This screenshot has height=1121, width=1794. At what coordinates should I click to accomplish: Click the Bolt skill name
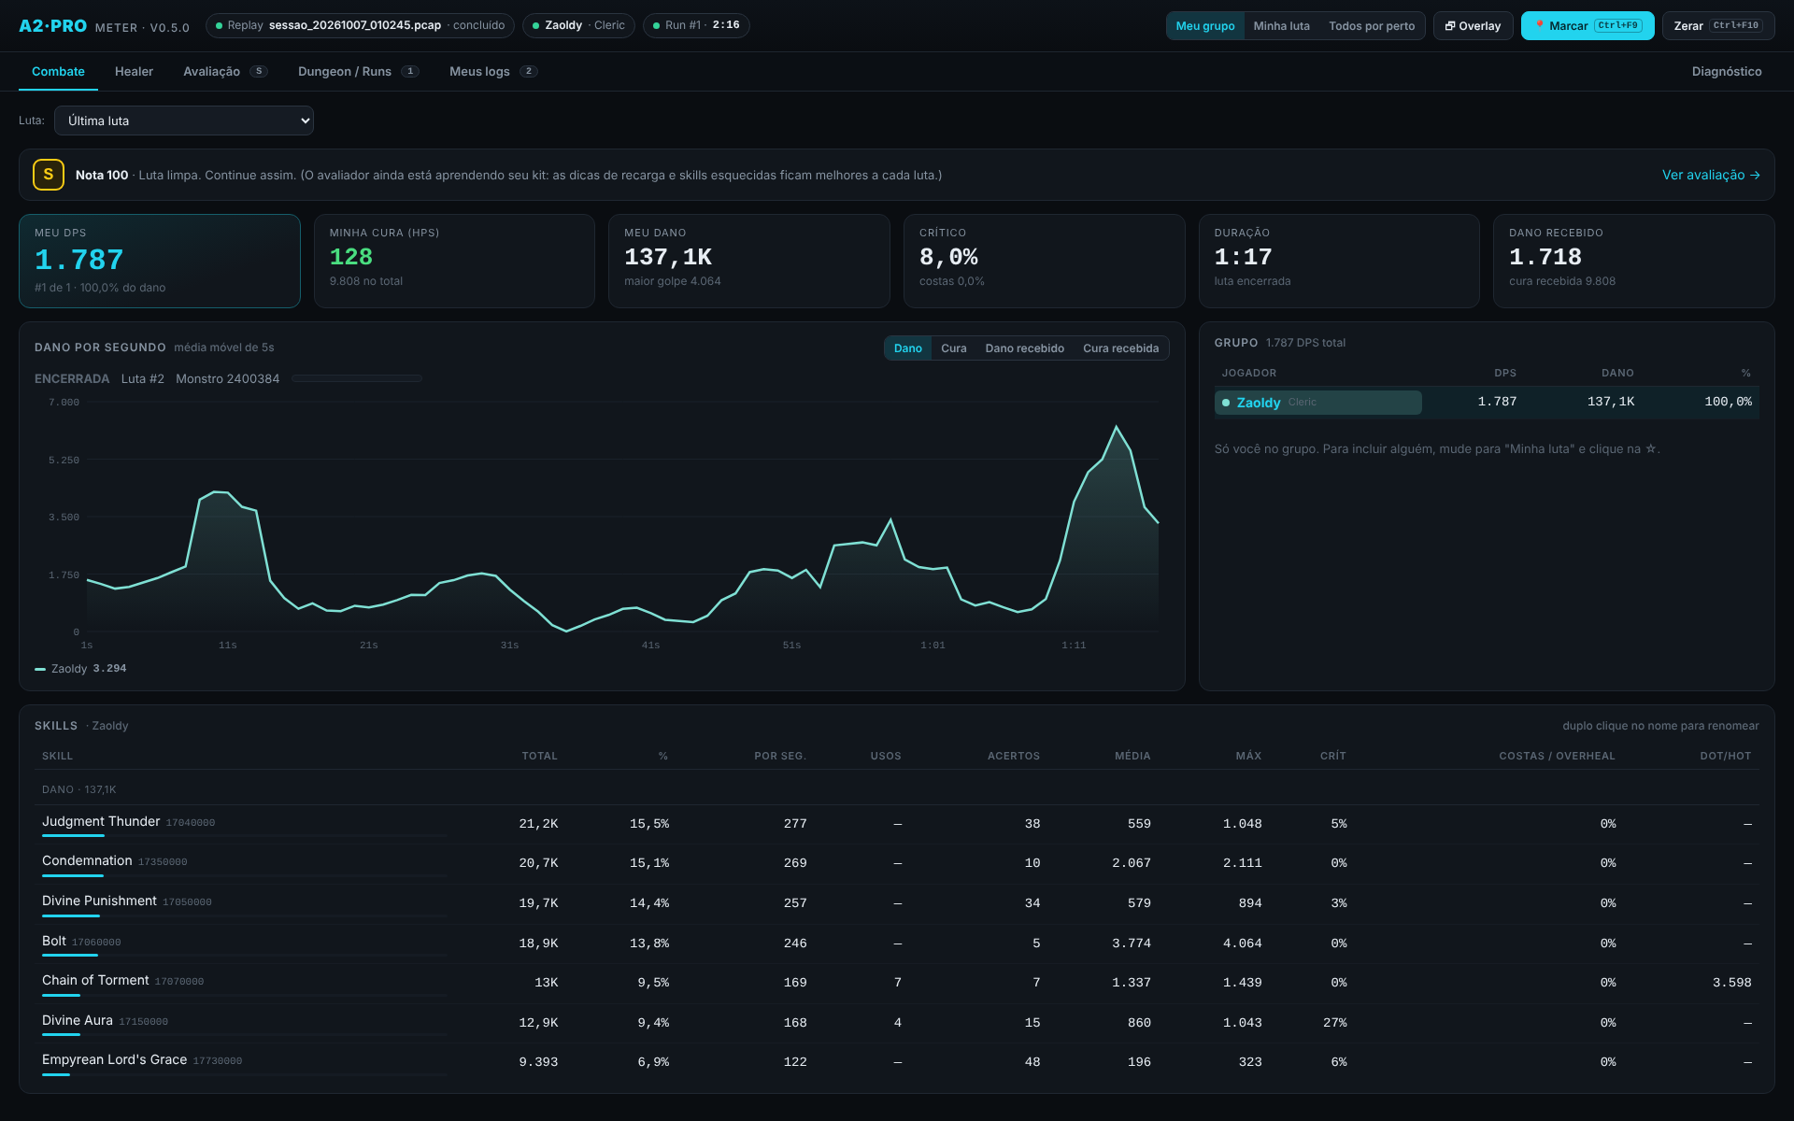tap(54, 941)
